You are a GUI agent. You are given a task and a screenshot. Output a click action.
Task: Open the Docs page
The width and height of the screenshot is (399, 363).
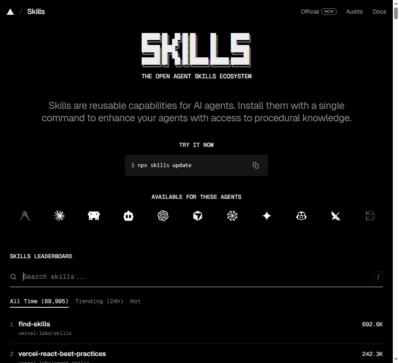tap(379, 11)
